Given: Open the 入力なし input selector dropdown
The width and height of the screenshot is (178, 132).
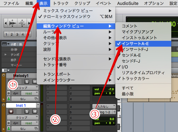Looking at the screenshot, I should [x=104, y=107].
